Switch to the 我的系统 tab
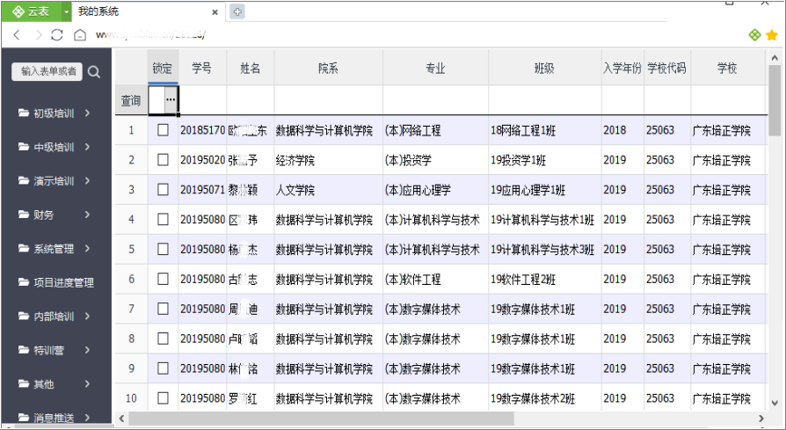The image size is (786, 430). click(98, 11)
